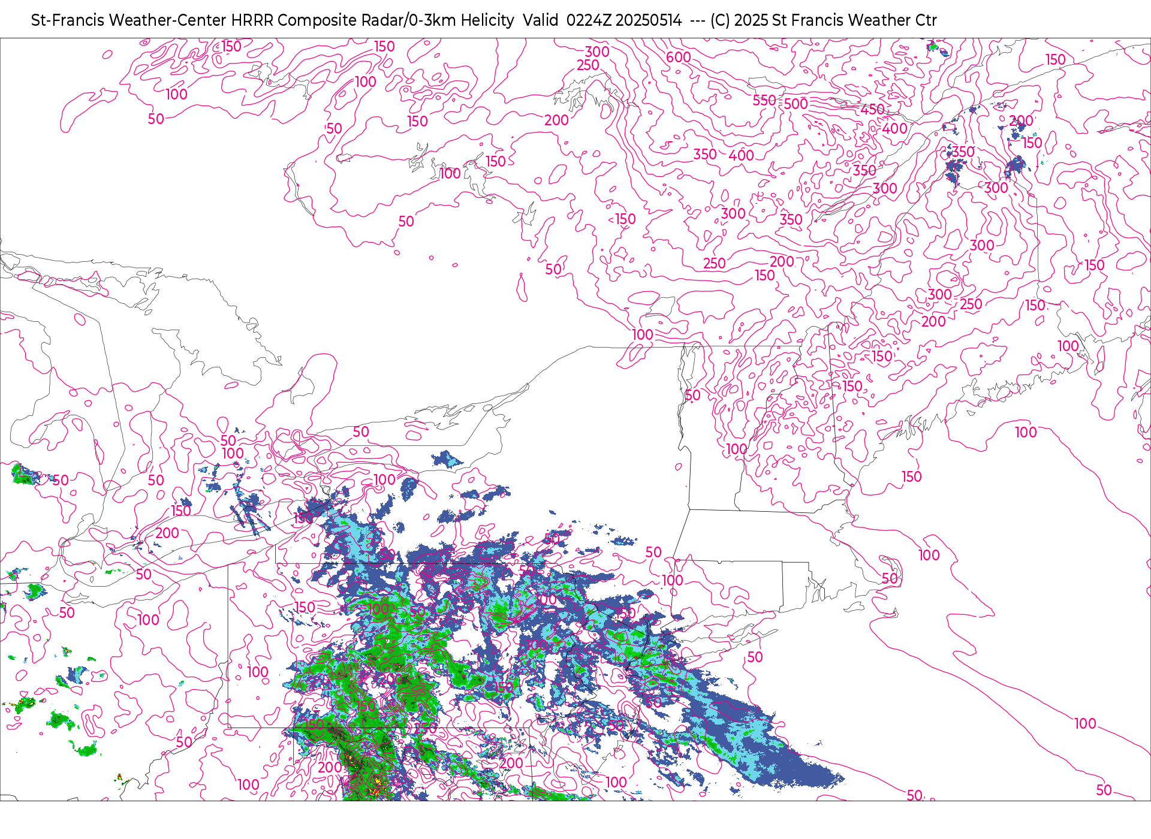This screenshot has width=1151, height=839.
Task: Click the copyright text '(C) 2025 St Francis Weather Ctr'
Action: click(x=824, y=20)
